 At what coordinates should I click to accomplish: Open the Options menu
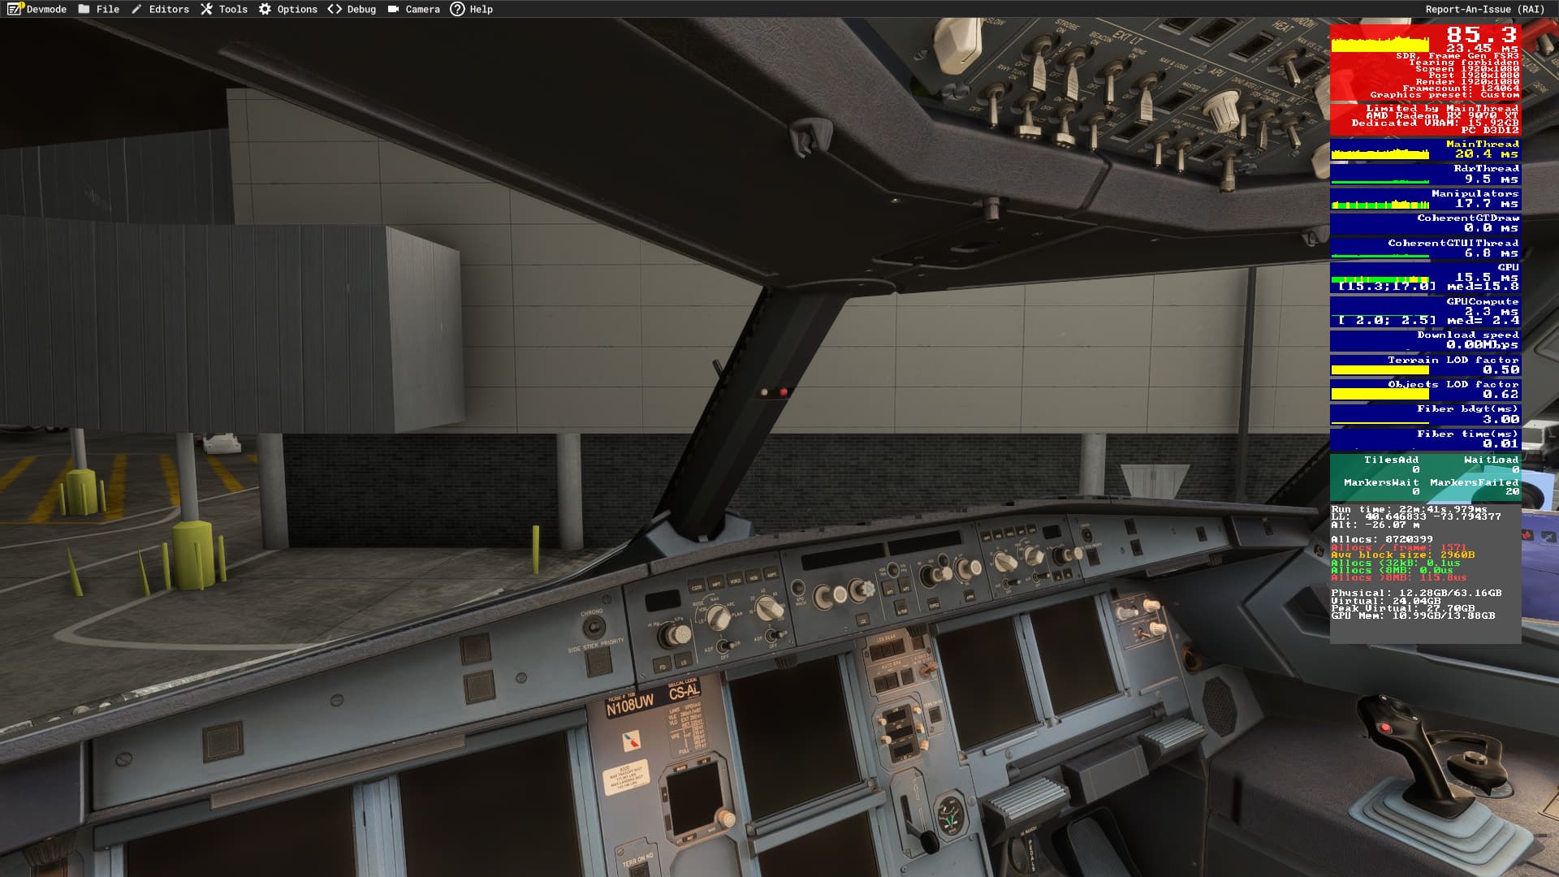(288, 9)
